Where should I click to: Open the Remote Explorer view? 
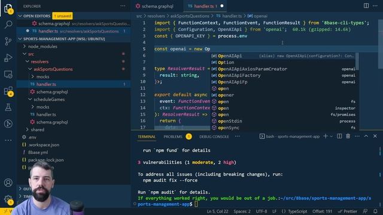tap(8, 74)
